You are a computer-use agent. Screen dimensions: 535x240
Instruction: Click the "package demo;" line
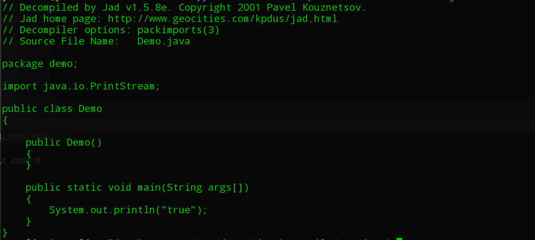coord(40,64)
